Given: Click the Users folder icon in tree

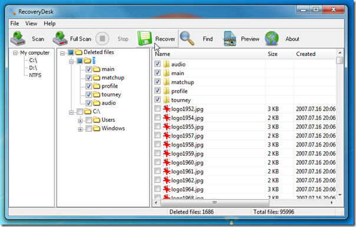Looking at the screenshot, I should [97, 120].
